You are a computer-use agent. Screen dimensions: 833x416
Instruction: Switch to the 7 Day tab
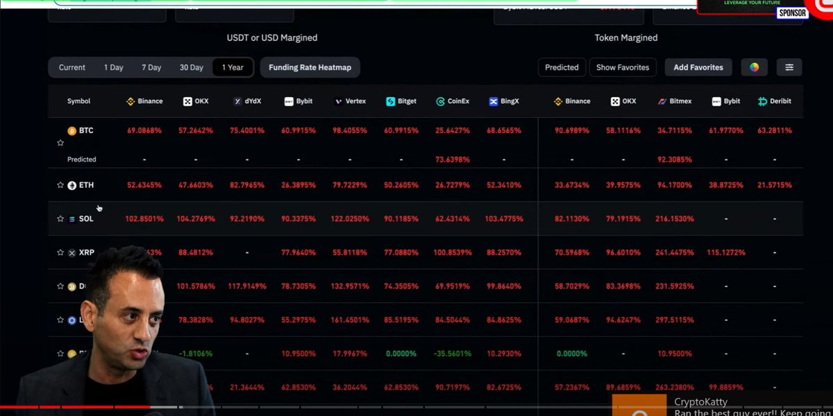[x=151, y=67]
